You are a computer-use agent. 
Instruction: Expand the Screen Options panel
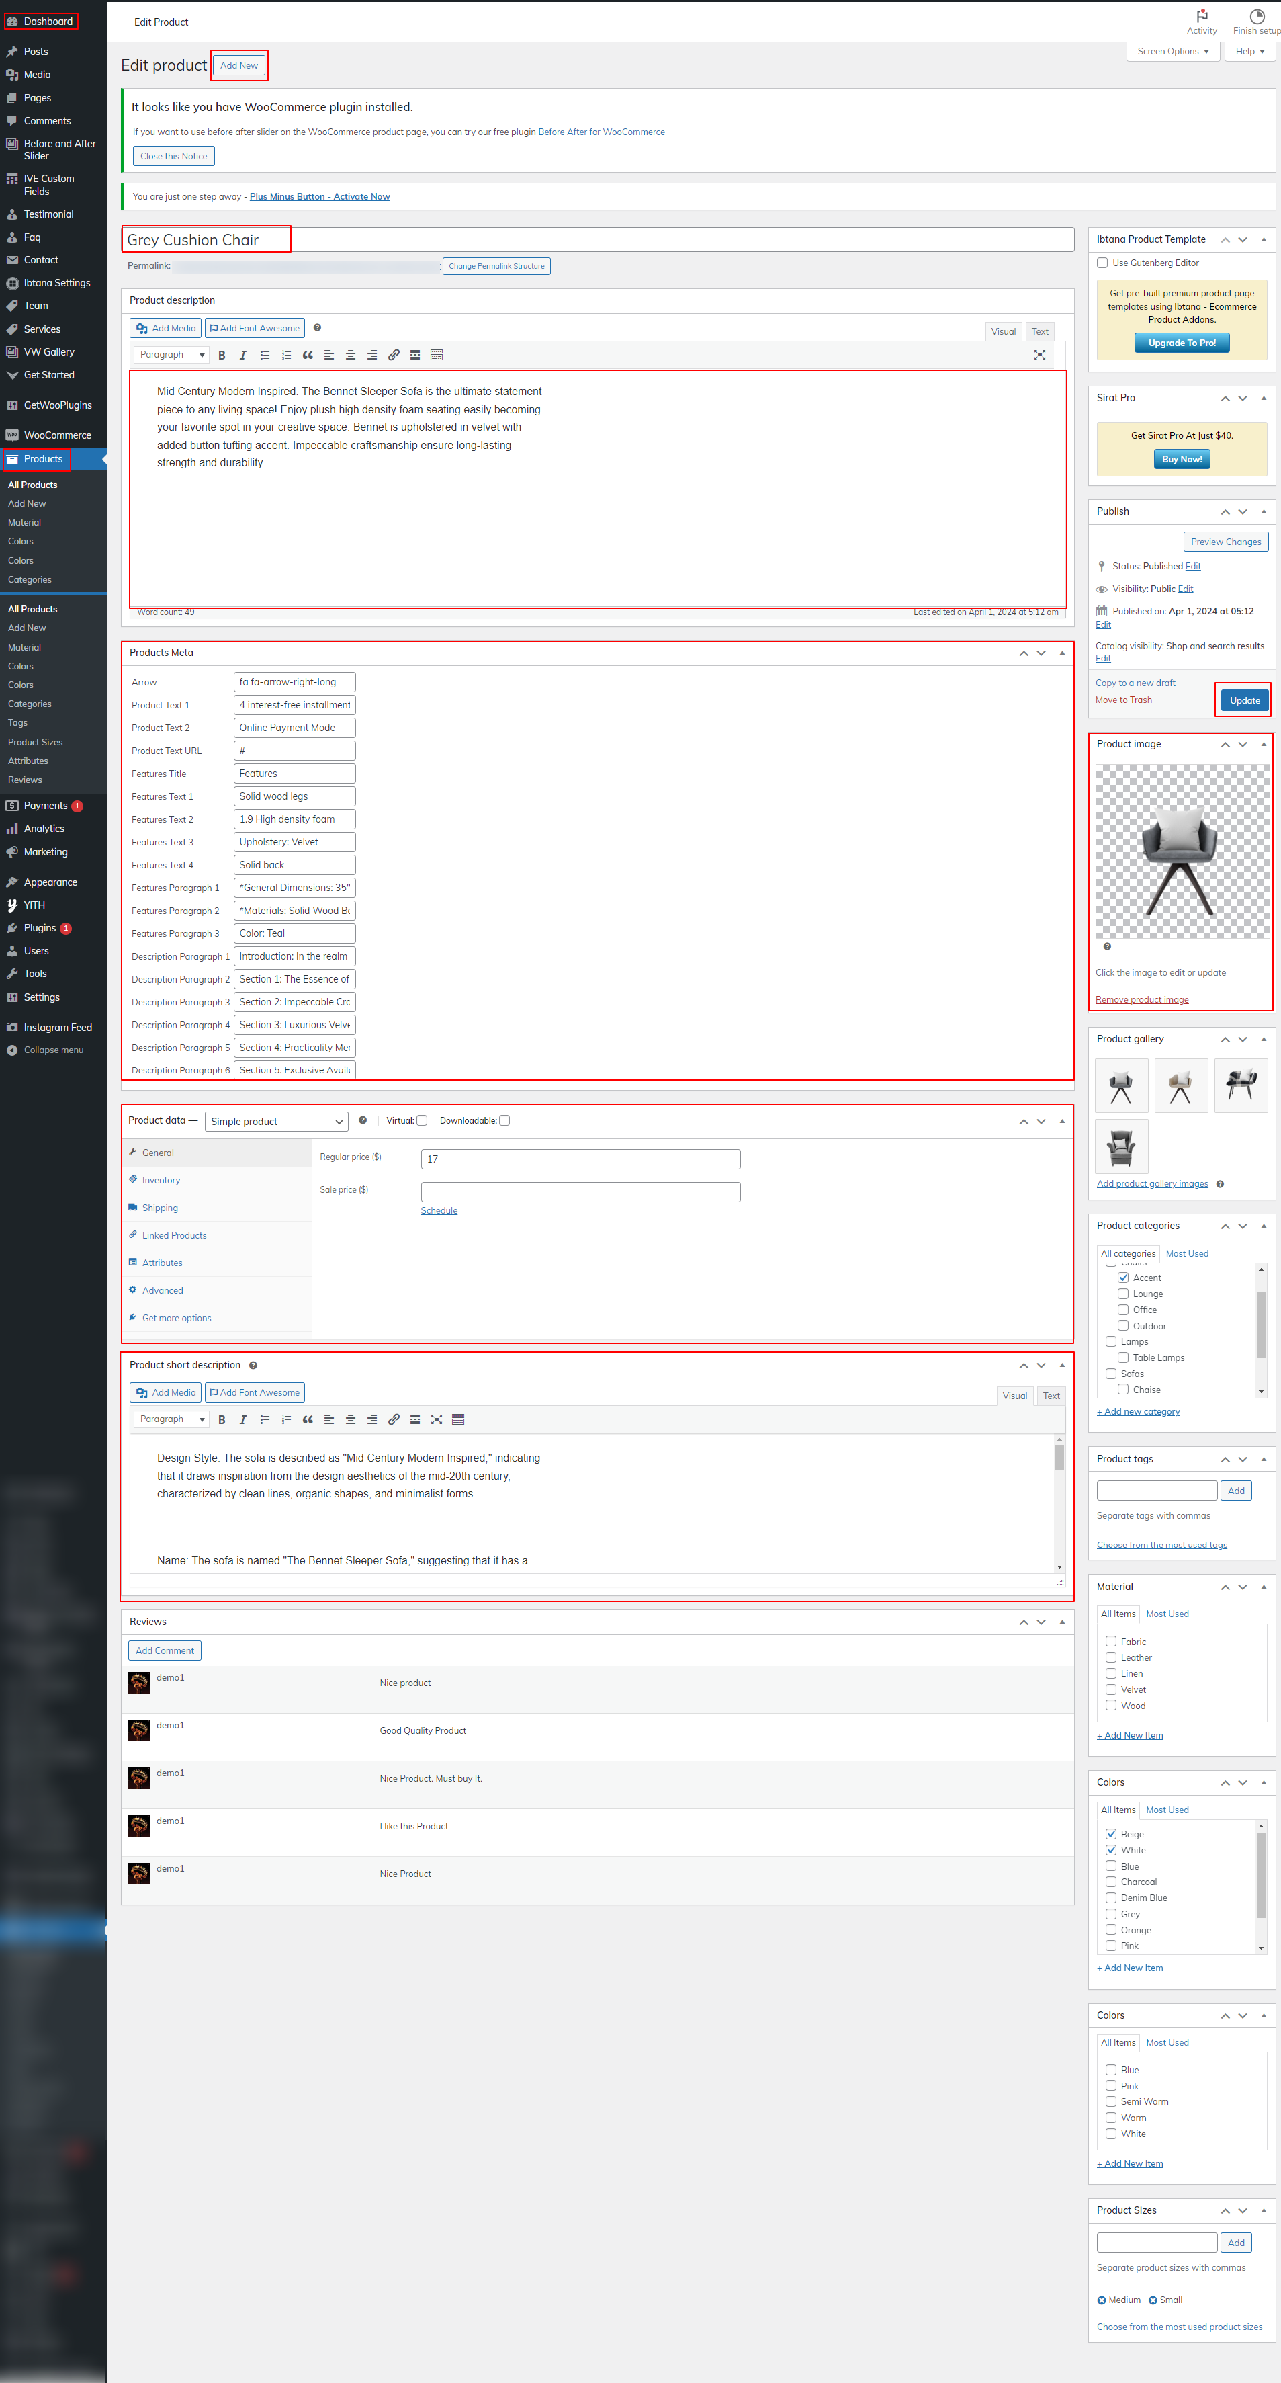[1172, 52]
